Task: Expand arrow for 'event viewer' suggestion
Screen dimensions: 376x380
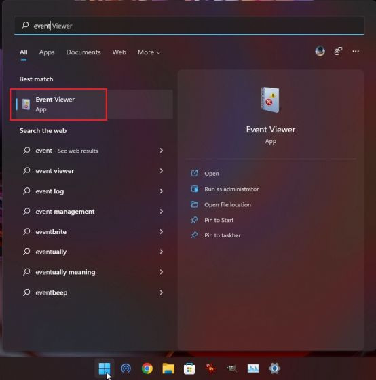Action: tap(162, 171)
